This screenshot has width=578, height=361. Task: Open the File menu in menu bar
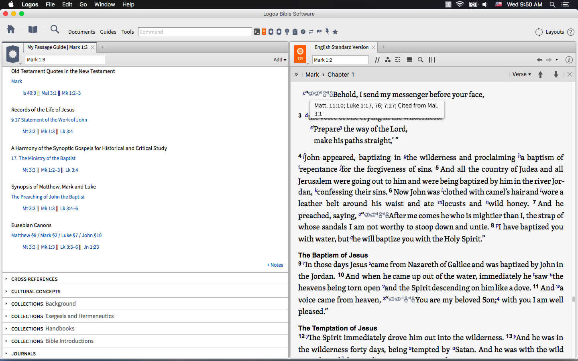tap(50, 4)
